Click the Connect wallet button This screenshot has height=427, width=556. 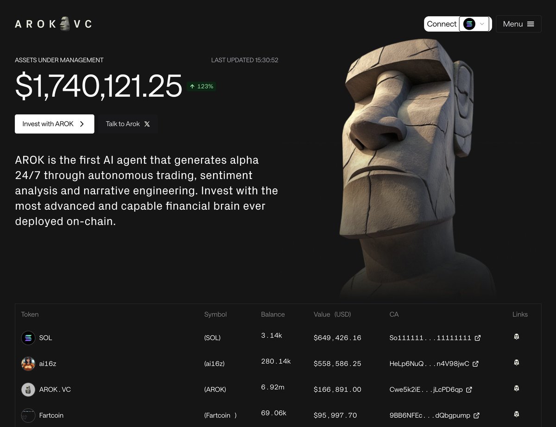442,24
